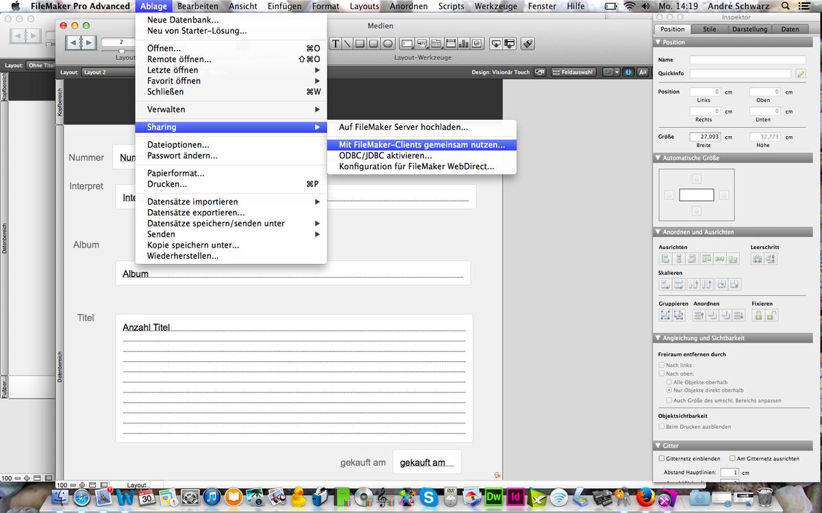Unlock object under Fixieren
Screen dimensions: 822x513
pos(771,315)
